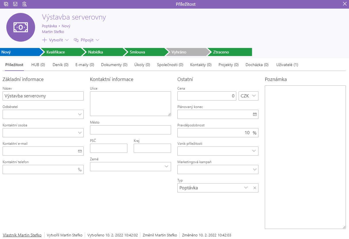The width and height of the screenshot is (349, 239).
Task: Open the Docházka (0) tab
Action: coord(257,65)
